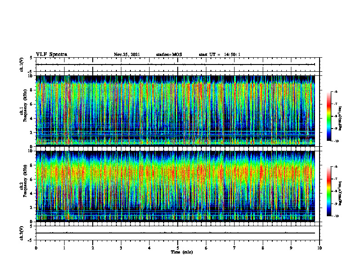Click the "10" kHz tick of ch.2 frequency axis
This screenshot has height=278, width=360.
coord(31,151)
